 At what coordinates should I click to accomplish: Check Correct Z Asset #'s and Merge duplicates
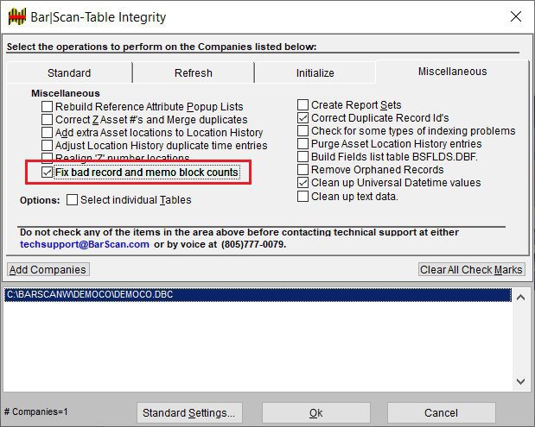point(47,120)
